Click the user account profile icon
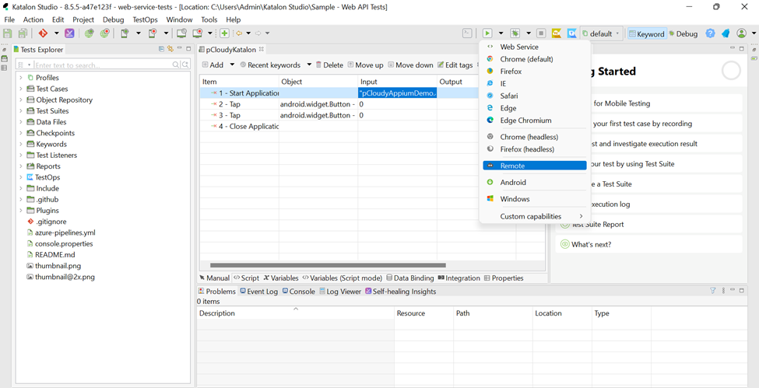The image size is (759, 388). click(742, 33)
